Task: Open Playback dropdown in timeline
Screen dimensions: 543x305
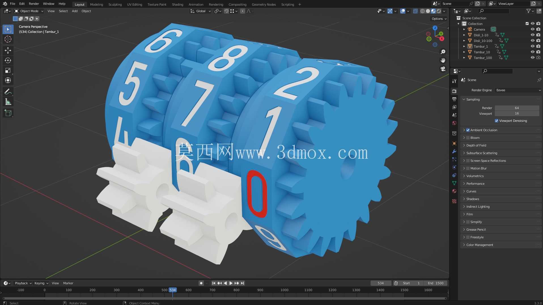Action: (x=23, y=283)
